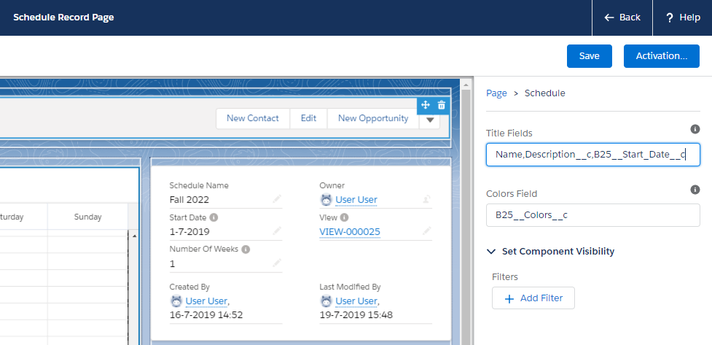The height and width of the screenshot is (345, 712).
Task: Open the Activation dialog
Action: pos(661,56)
